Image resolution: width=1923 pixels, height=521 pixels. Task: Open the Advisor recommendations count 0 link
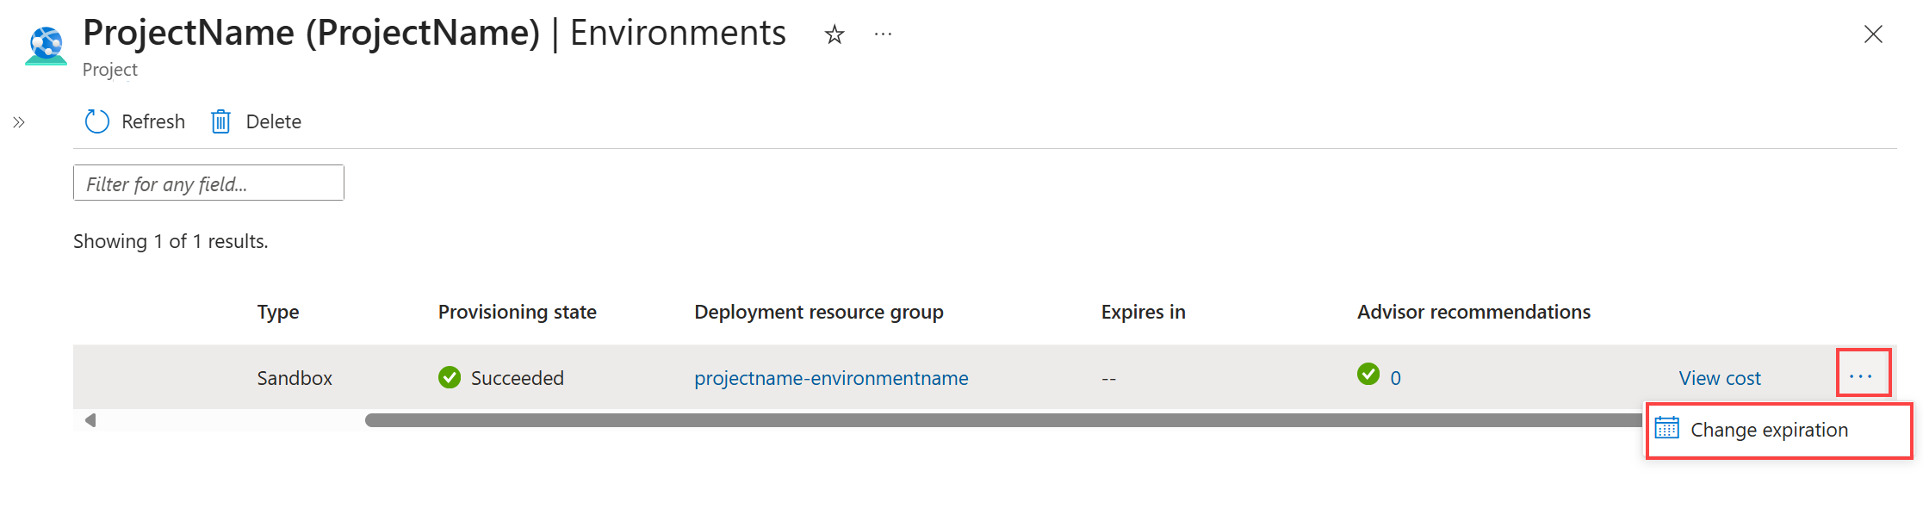(x=1395, y=378)
